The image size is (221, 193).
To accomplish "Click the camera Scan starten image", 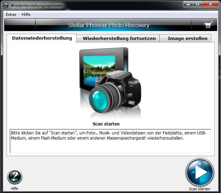I will click(110, 83).
